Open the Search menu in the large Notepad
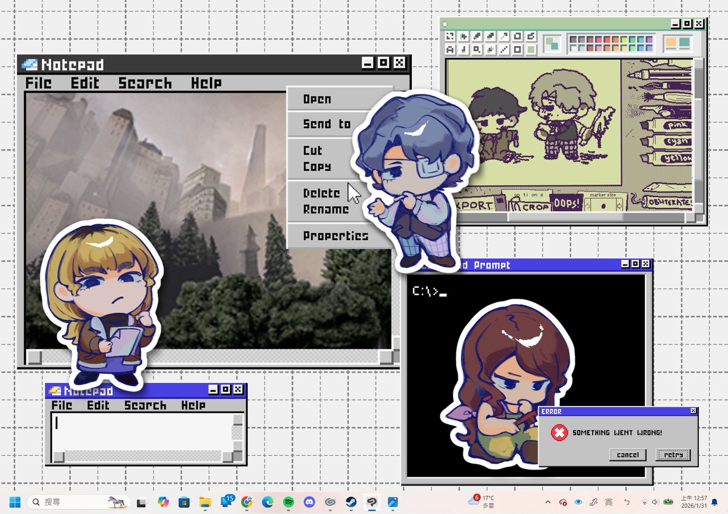 click(x=145, y=83)
